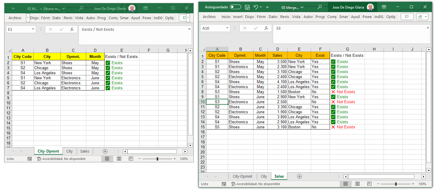Expand the quick access overflow in right window

click(267, 7)
